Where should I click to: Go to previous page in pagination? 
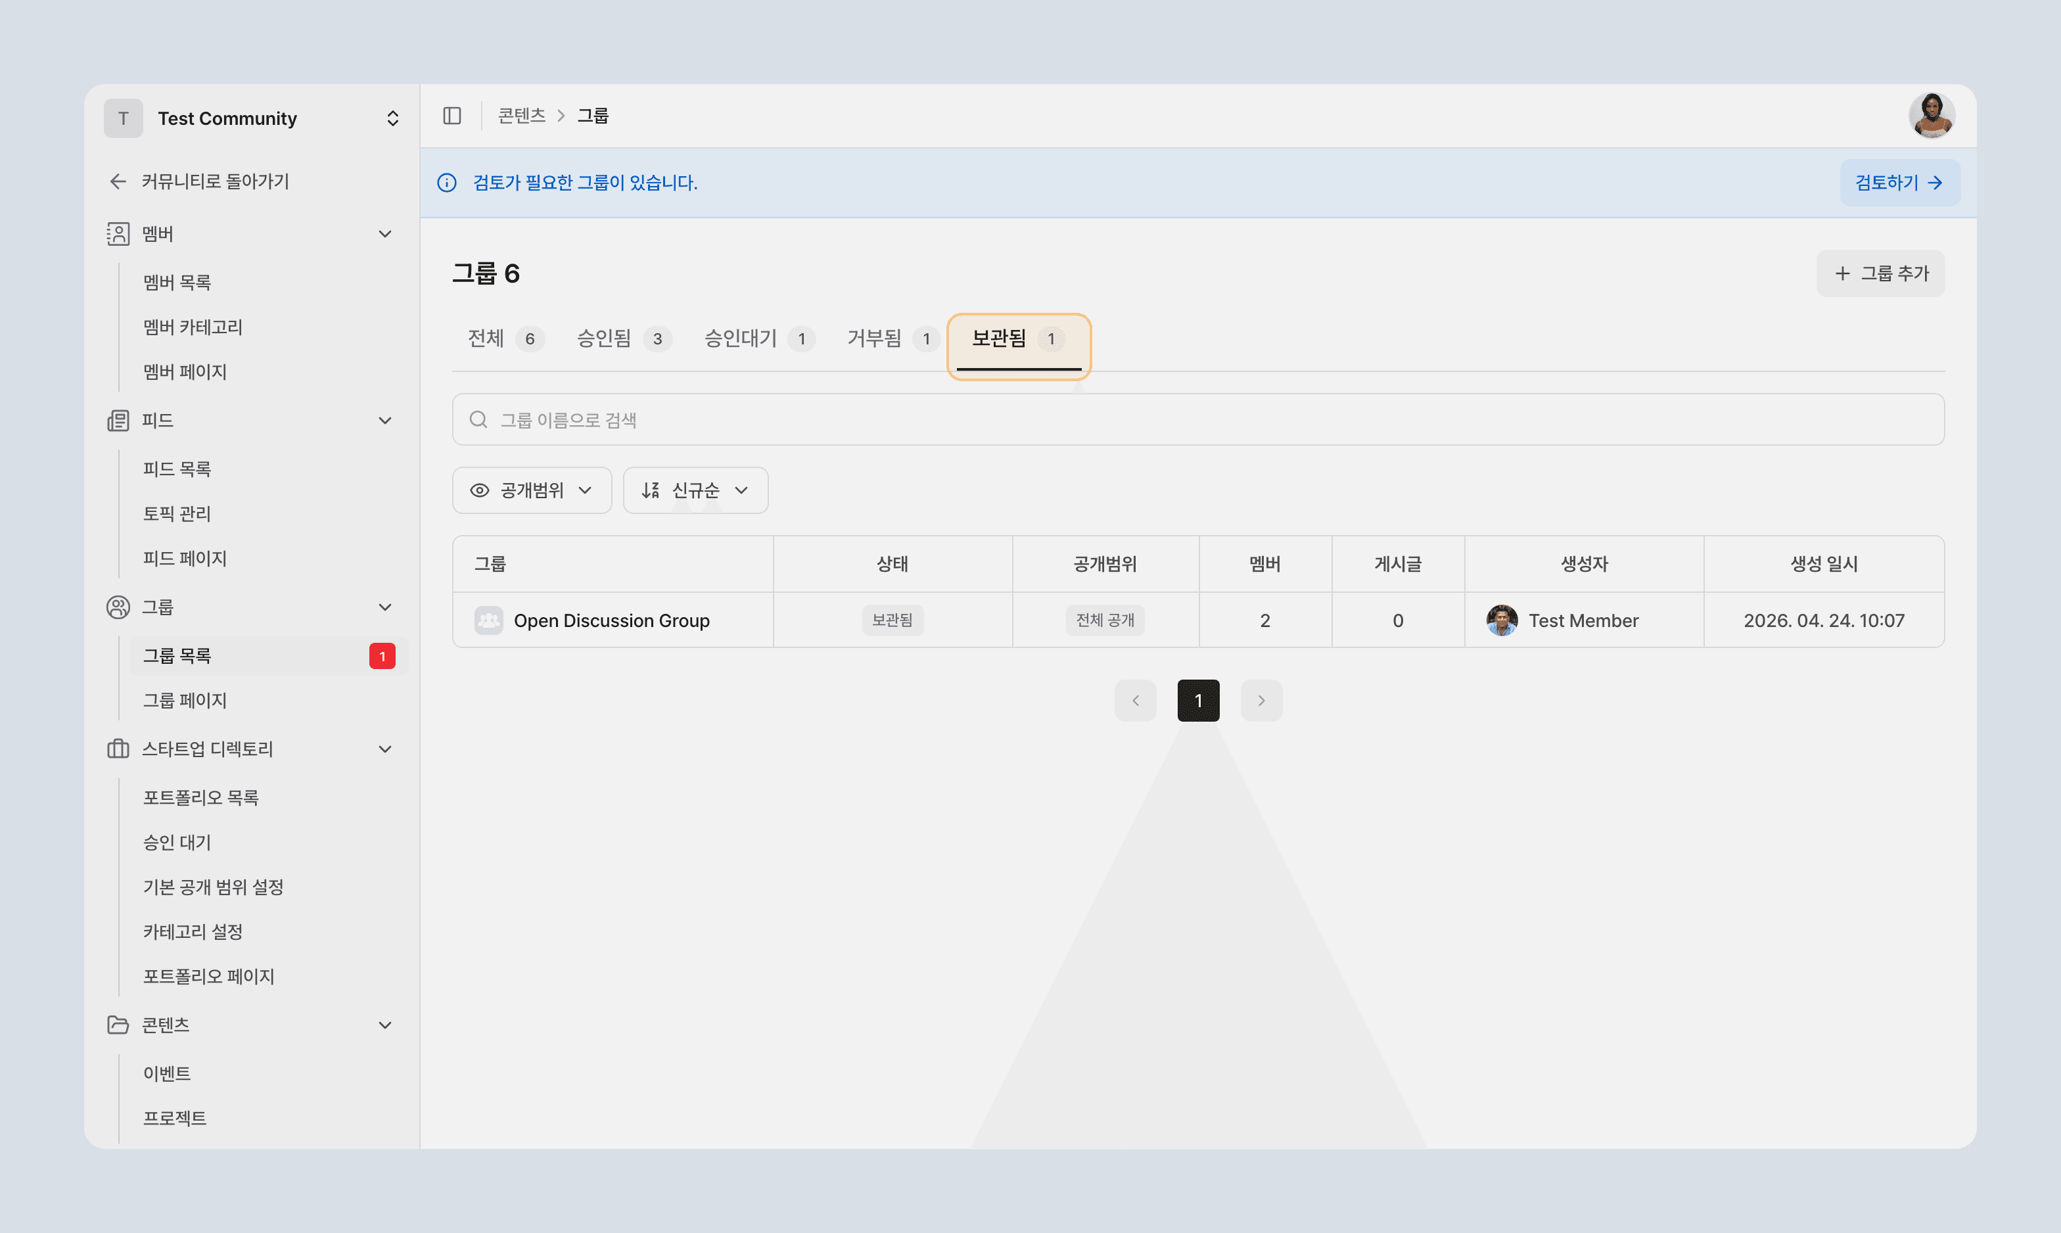click(1136, 701)
